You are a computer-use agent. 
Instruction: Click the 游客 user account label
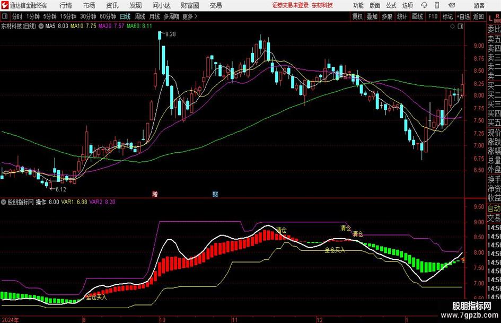click(x=479, y=5)
